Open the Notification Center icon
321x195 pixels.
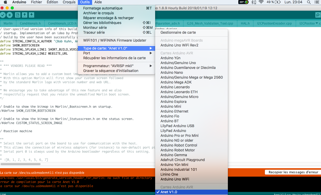pos(317,2)
